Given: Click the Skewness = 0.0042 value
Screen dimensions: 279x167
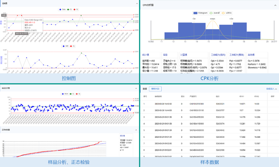Looking at the screenshot, I should [257, 67].
